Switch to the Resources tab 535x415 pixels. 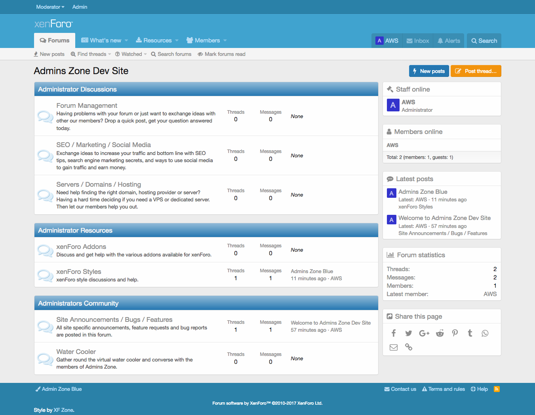click(154, 40)
